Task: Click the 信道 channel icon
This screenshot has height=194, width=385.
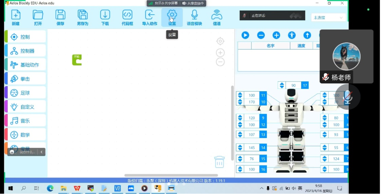Action: (x=216, y=17)
